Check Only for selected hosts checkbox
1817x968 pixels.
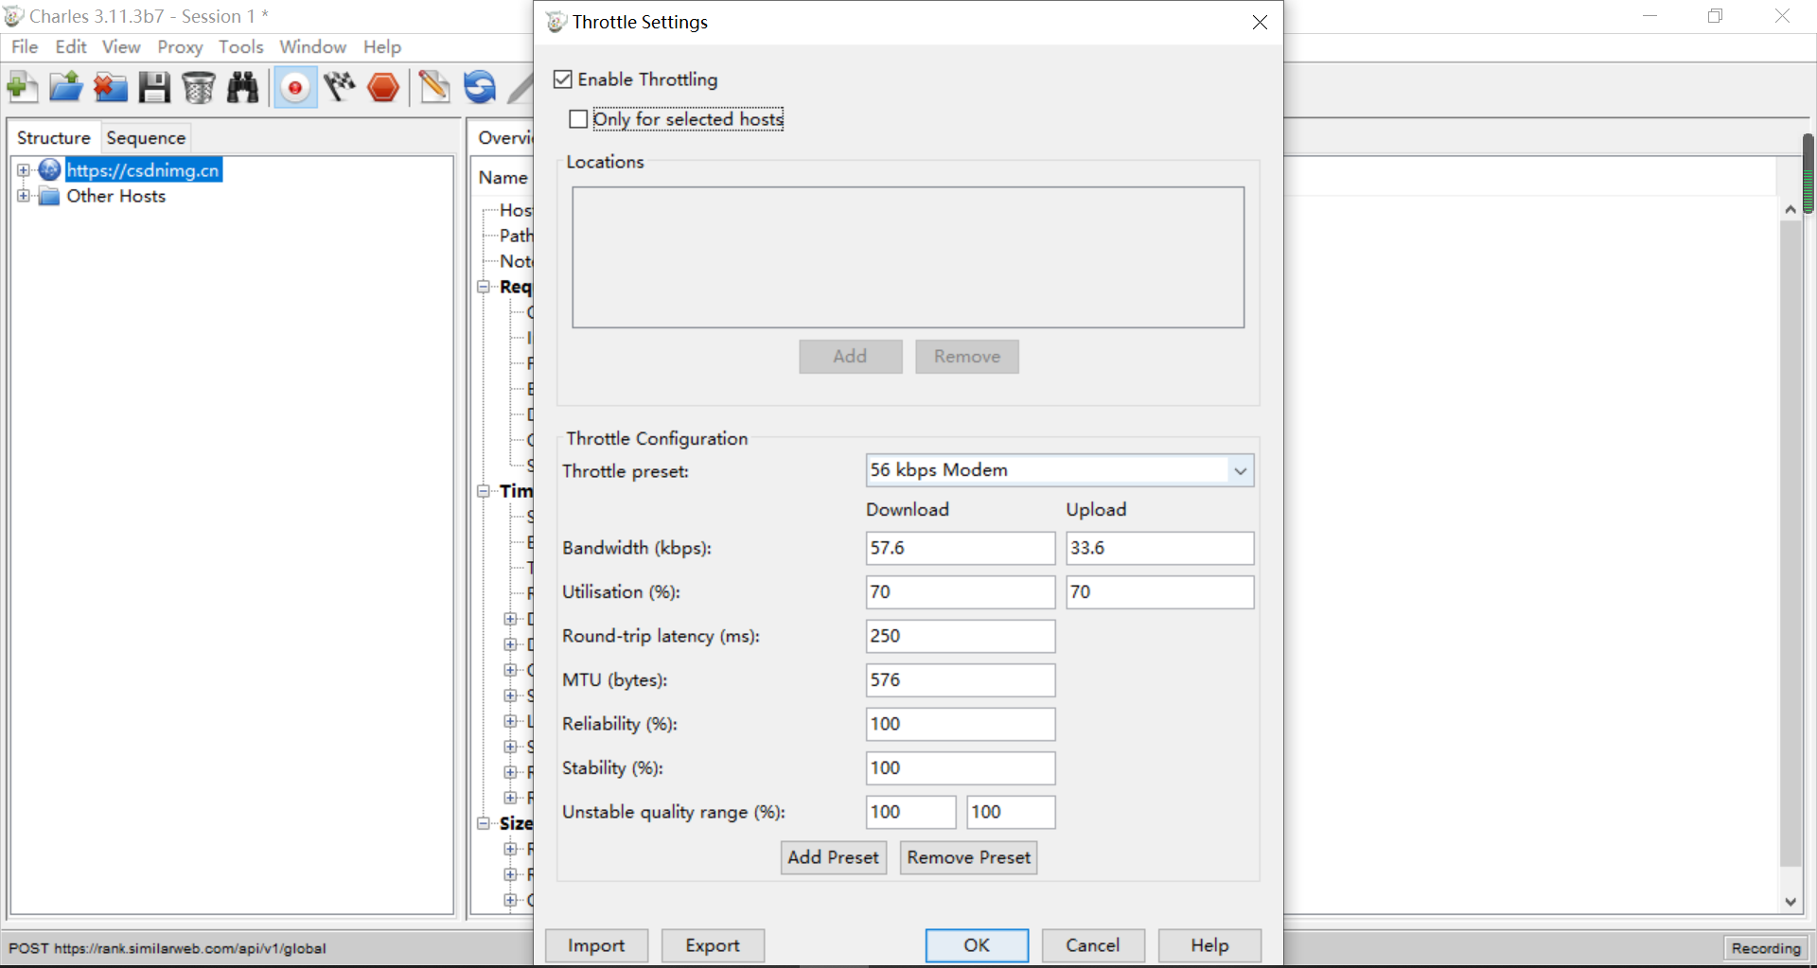click(578, 119)
